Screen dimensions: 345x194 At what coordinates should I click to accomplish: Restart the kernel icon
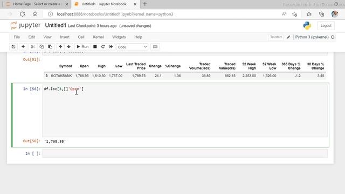tap(103, 47)
